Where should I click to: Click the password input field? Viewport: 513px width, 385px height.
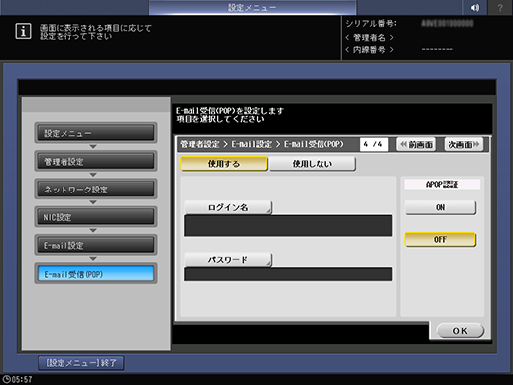(288, 274)
